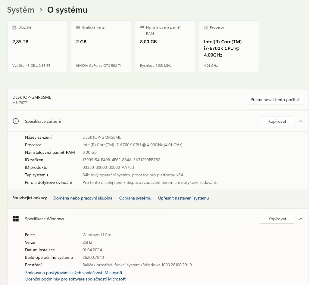
Task: Click the Procesor value in device specifications
Action: point(133,145)
